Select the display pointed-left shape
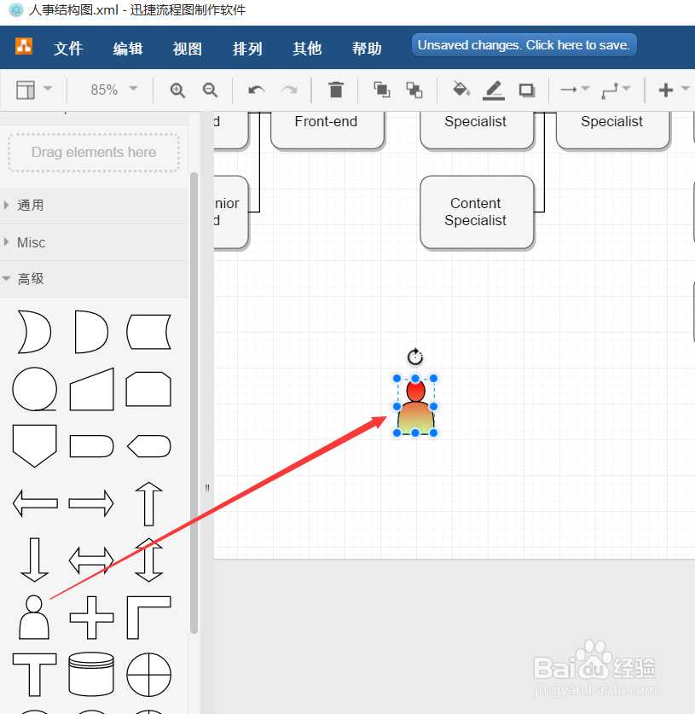 click(149, 446)
